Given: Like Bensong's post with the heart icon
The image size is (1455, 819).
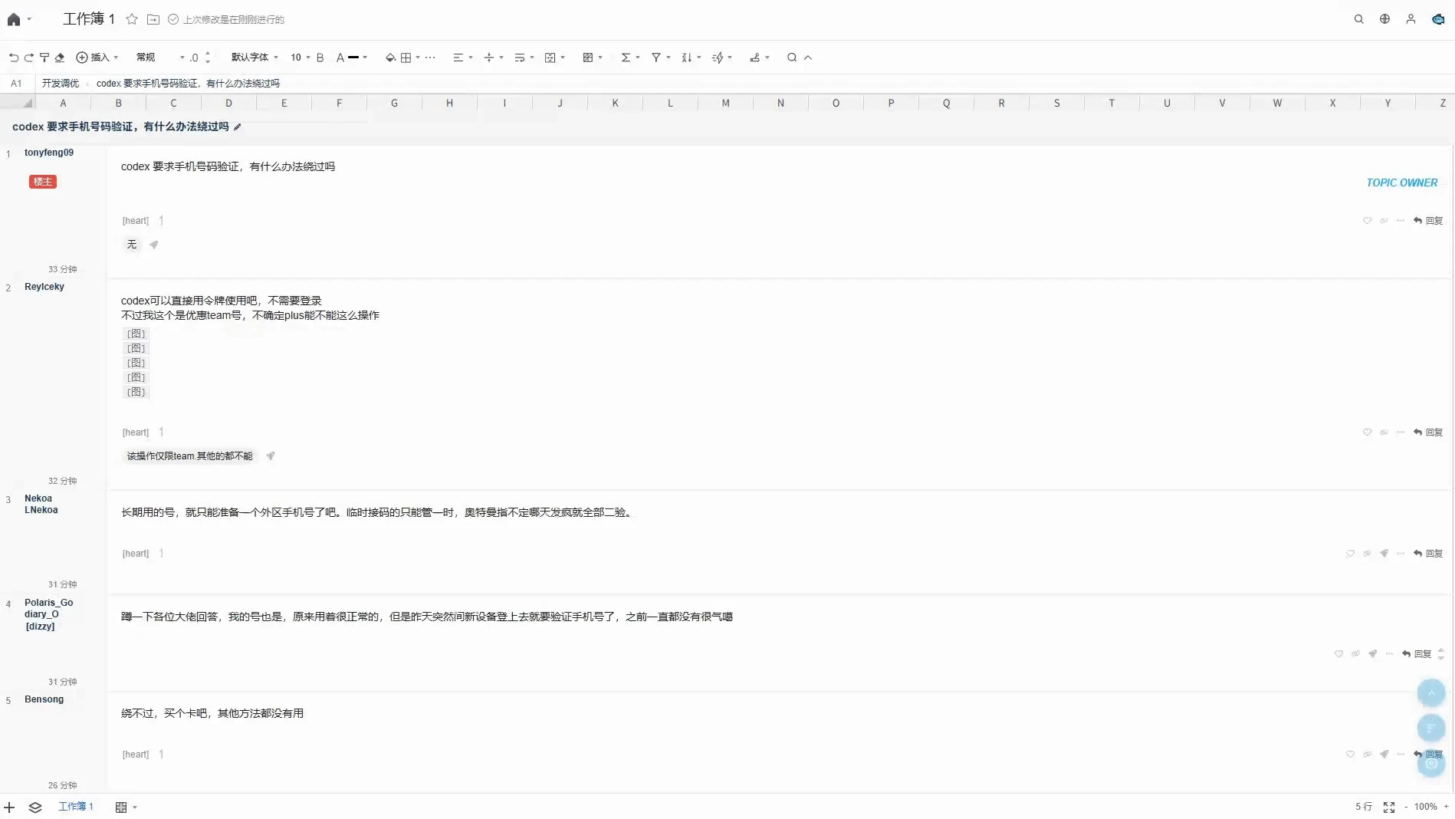Looking at the screenshot, I should (x=1350, y=755).
